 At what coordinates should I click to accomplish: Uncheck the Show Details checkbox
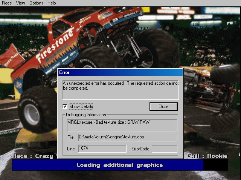[65, 106]
